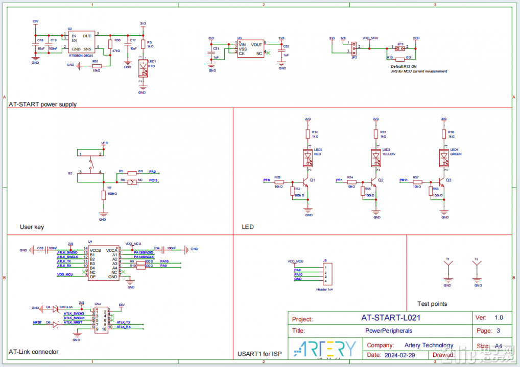520x367 pixels.
Task: Click the "LED" section title
Action: tap(248, 227)
